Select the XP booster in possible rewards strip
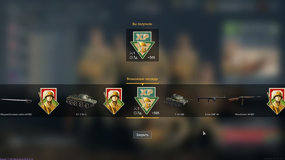The width and height of the screenshot is (285, 160). pyautogui.click(x=146, y=100)
